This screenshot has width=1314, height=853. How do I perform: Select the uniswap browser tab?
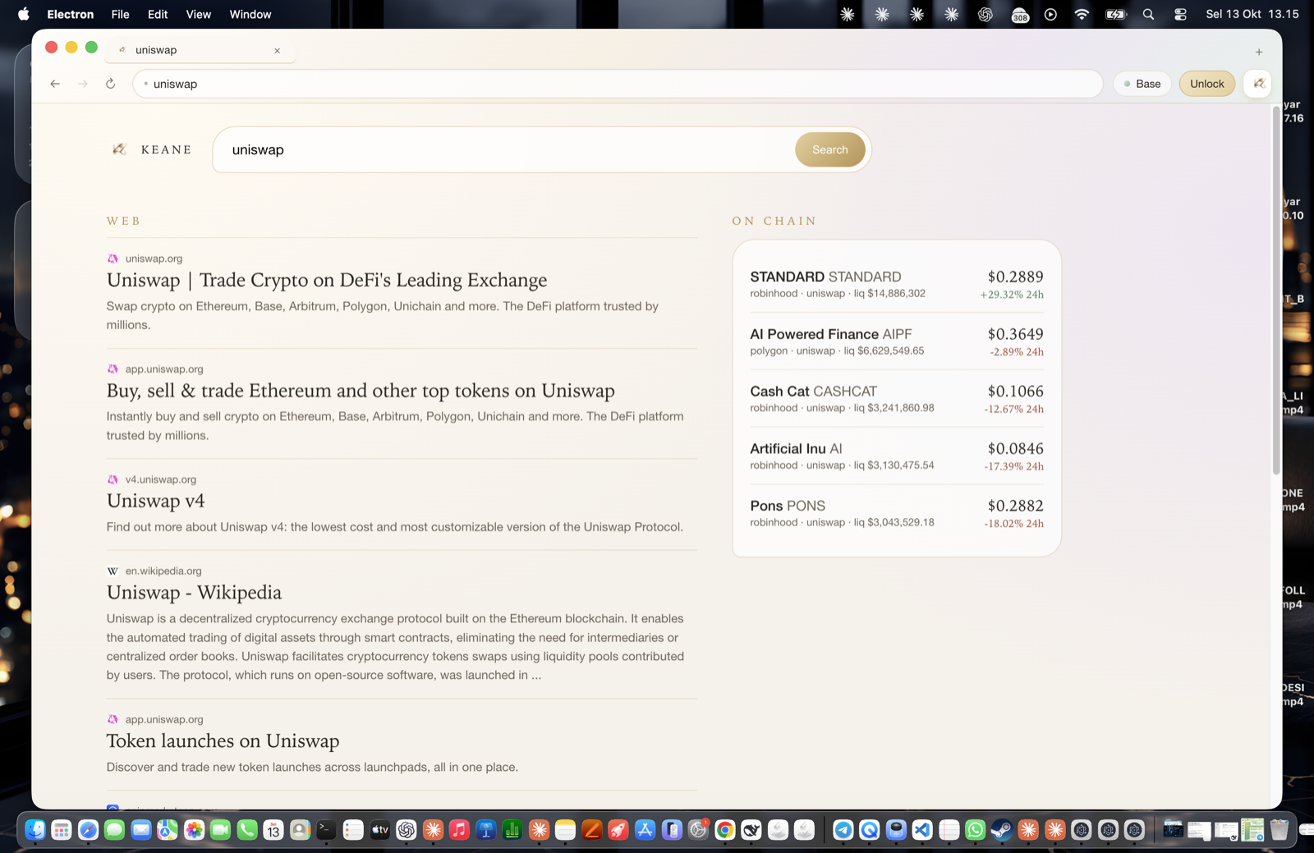coord(200,50)
